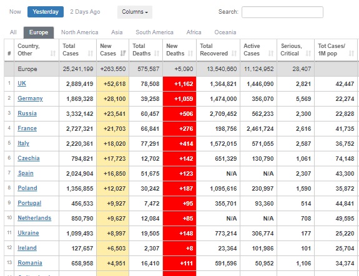
Task: Sort by Total Cases column sort icon
Action: click(x=91, y=54)
